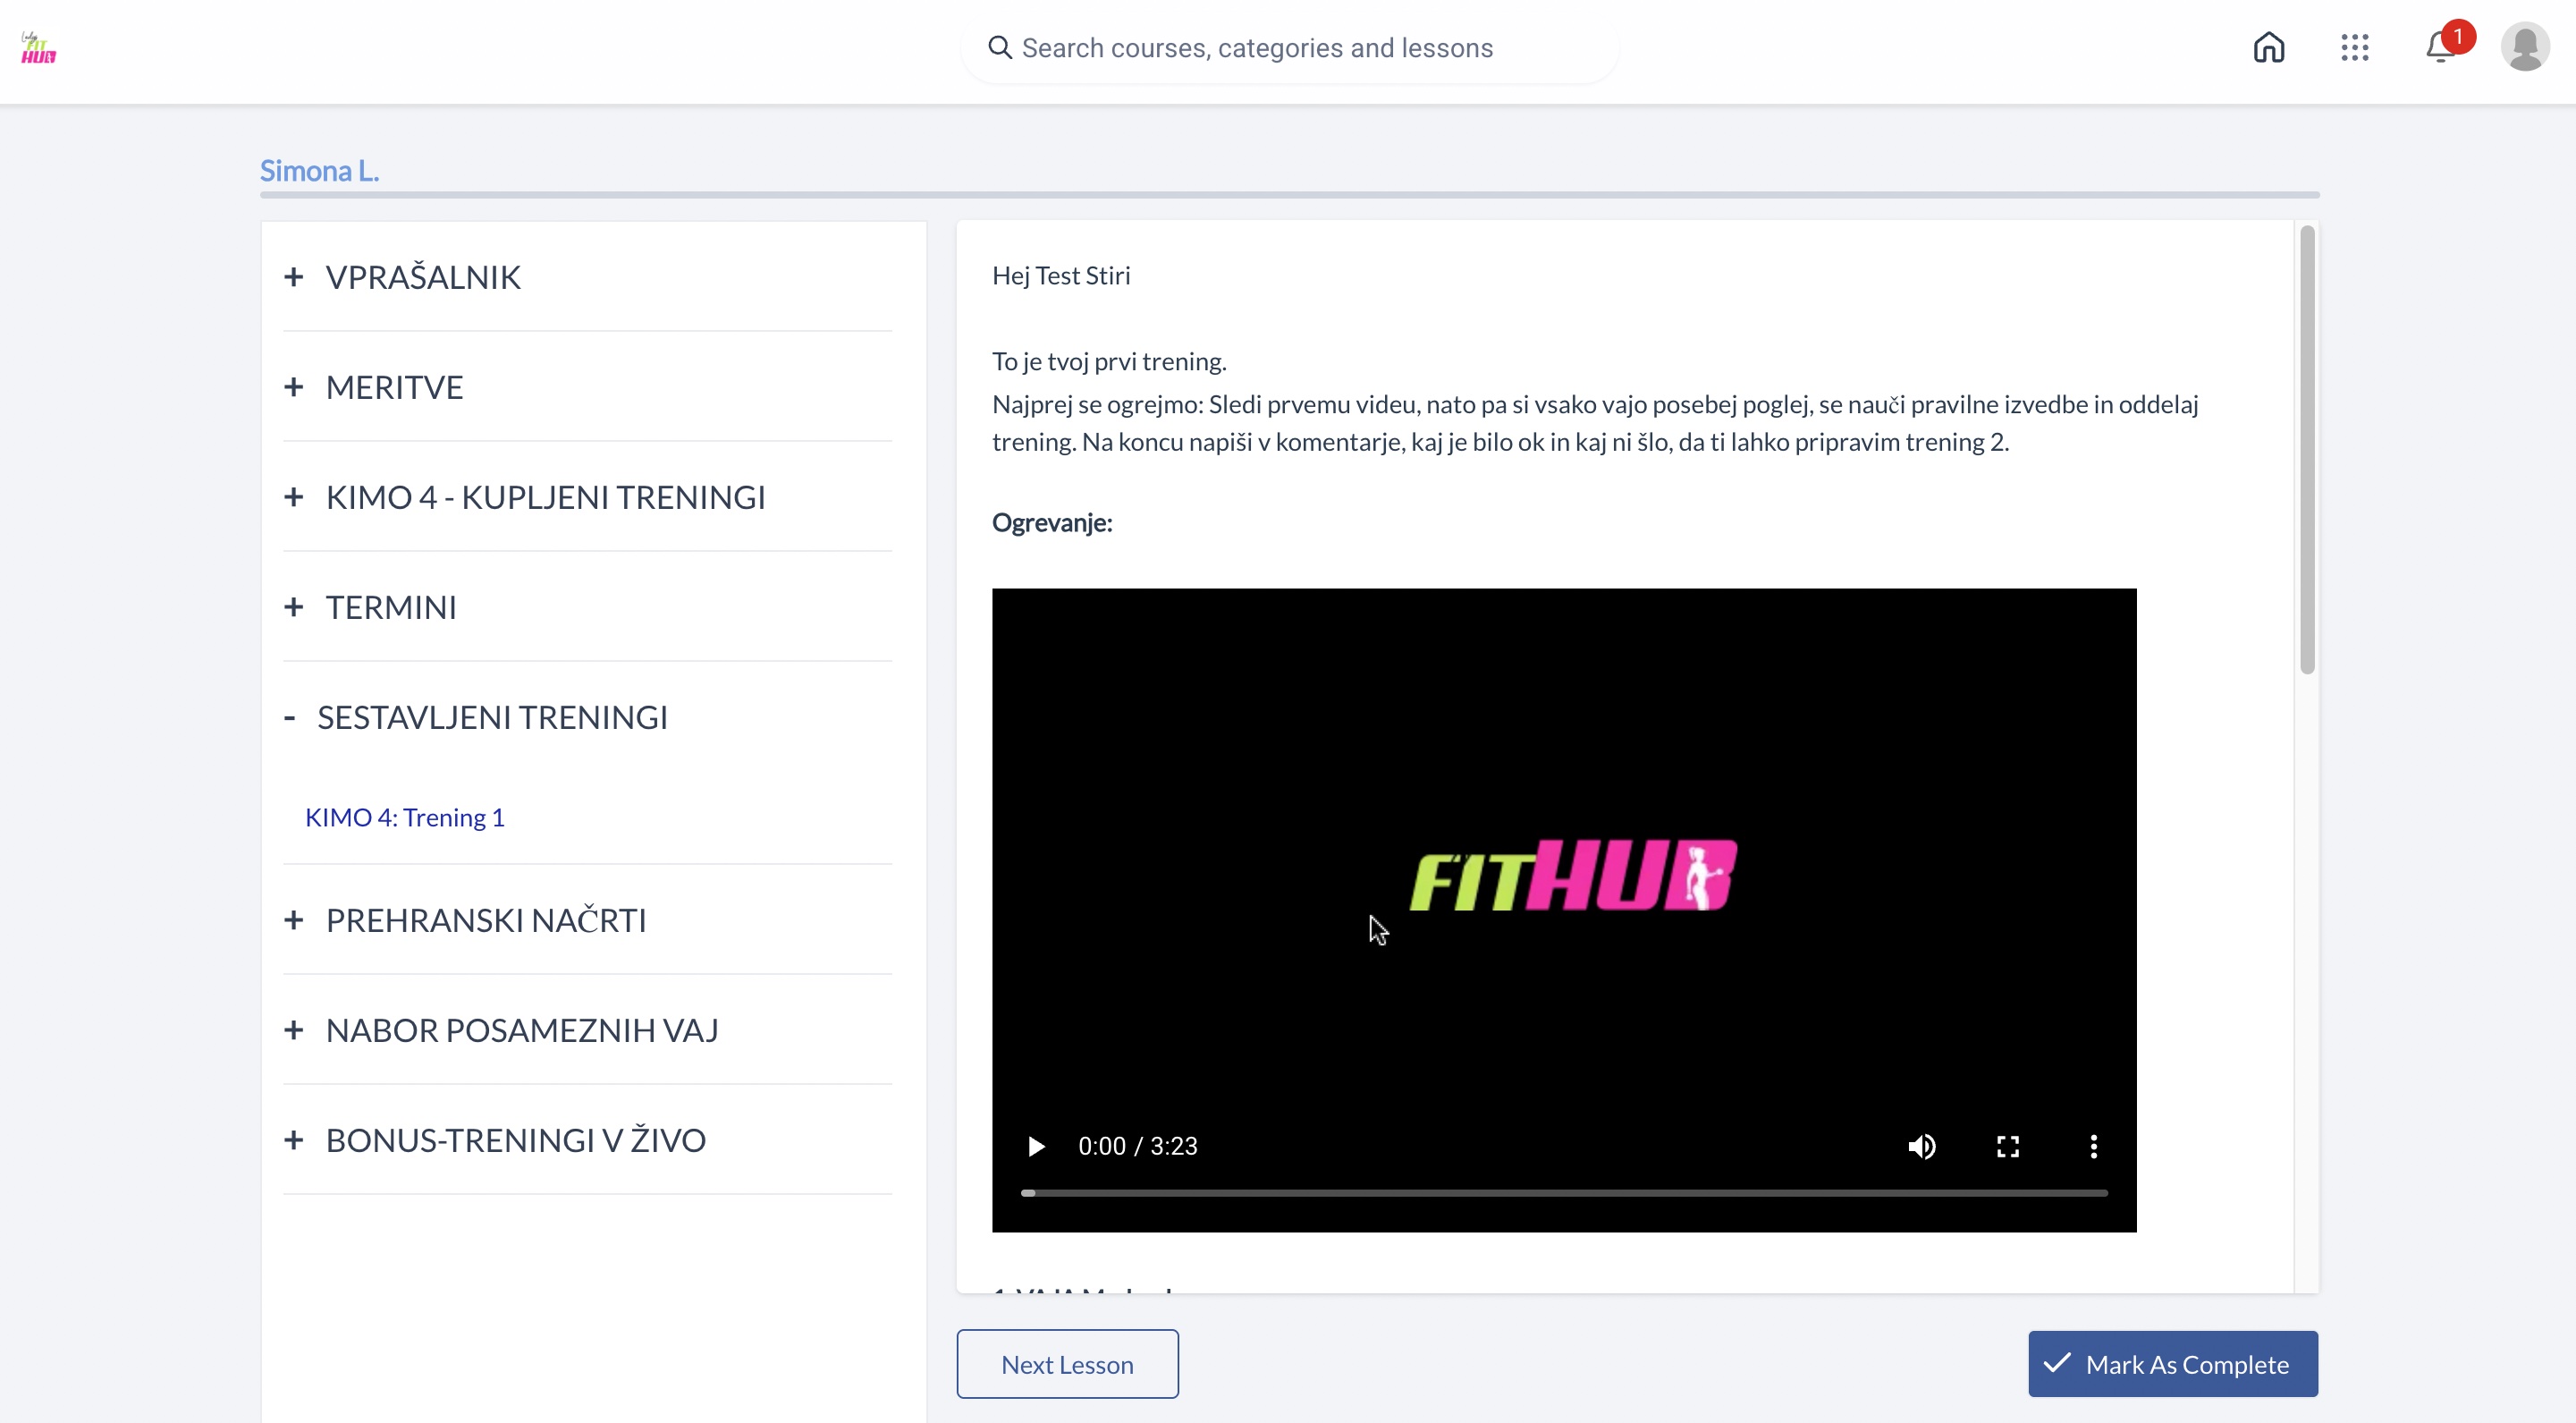The width and height of the screenshot is (2576, 1423).
Task: Open the apps grid menu icon
Action: 2354,48
